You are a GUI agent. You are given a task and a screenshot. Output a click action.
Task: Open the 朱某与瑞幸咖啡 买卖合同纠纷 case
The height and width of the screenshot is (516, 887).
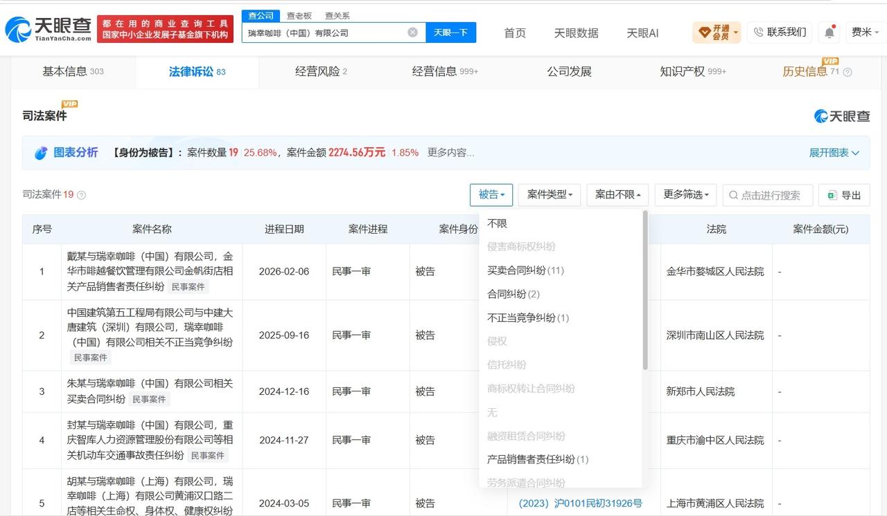tap(150, 391)
